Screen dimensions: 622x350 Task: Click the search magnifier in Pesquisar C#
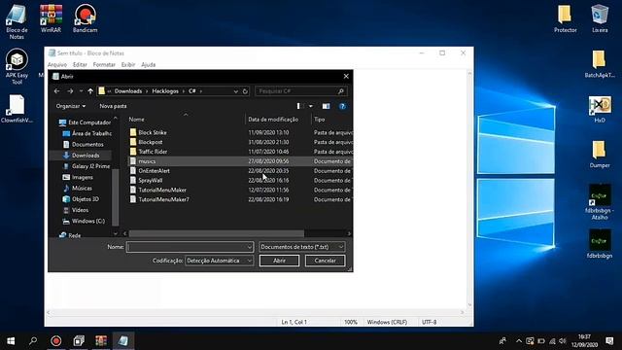(x=340, y=91)
